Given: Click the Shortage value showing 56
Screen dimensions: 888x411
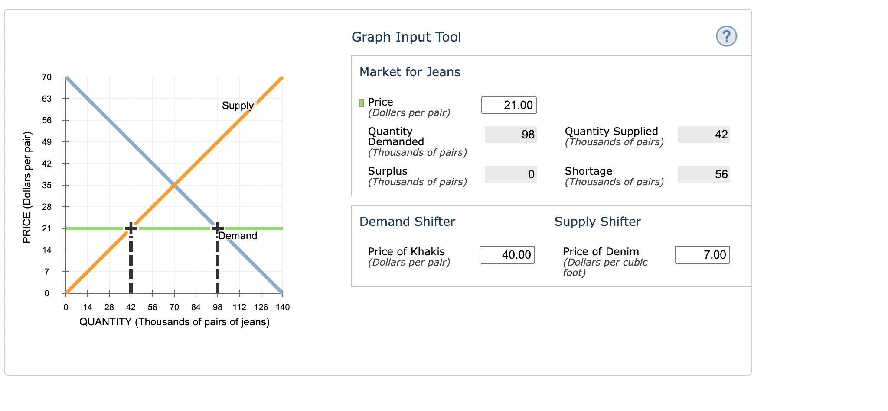Looking at the screenshot, I should (703, 174).
